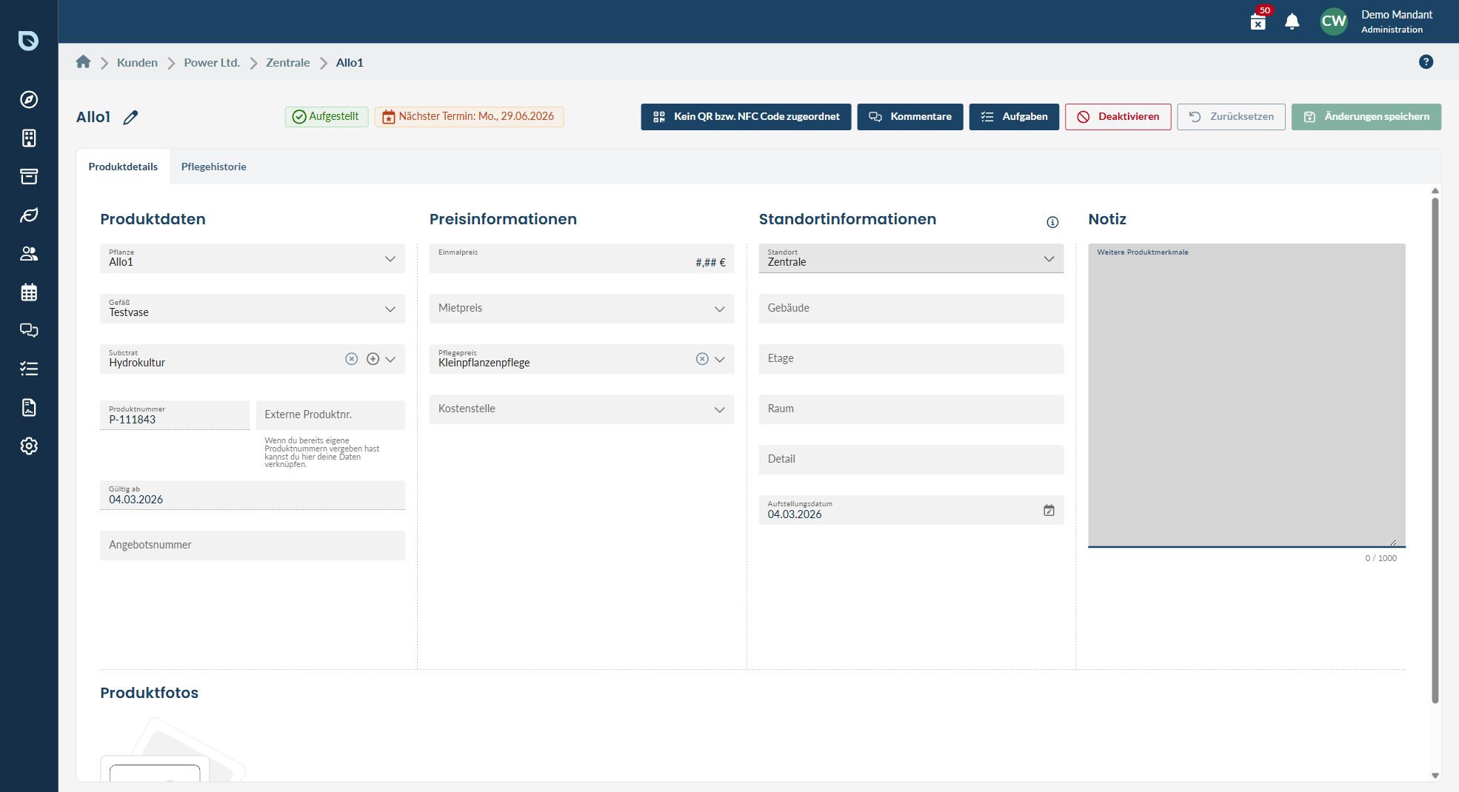
Task: Open the Kostenstelle dropdown
Action: (581, 409)
